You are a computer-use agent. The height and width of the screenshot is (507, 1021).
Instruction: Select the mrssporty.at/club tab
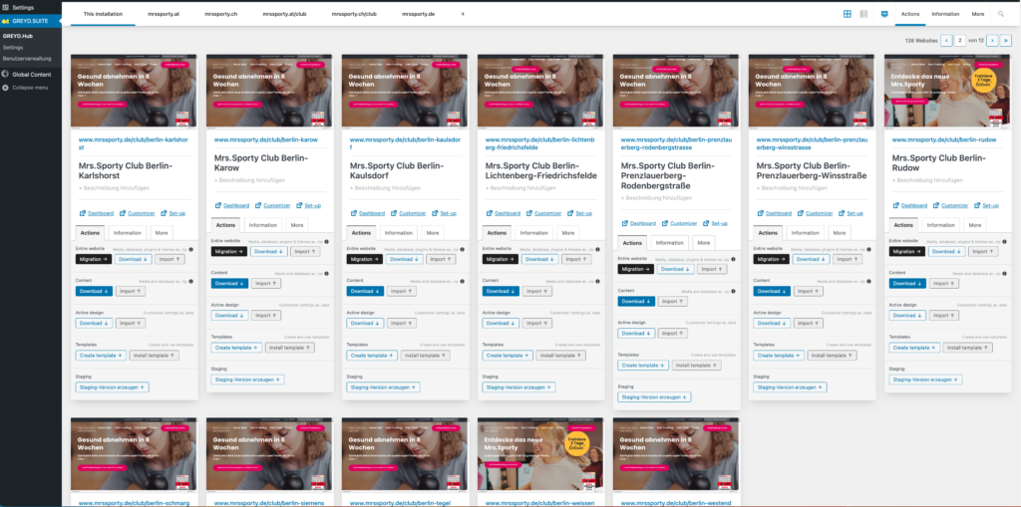[284, 14]
